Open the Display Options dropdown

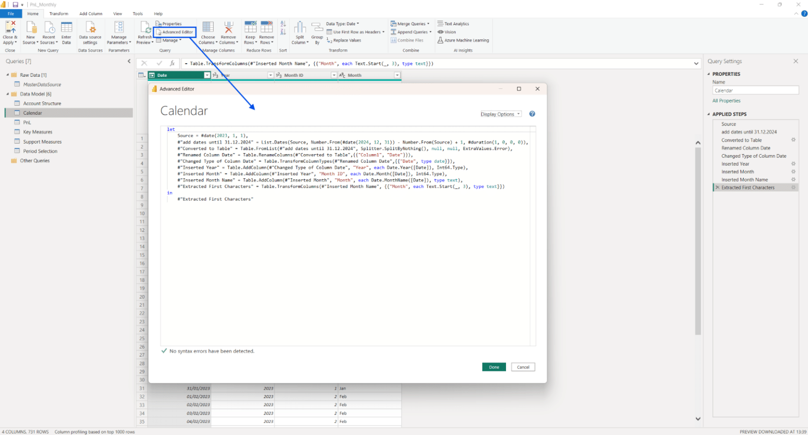[x=500, y=114]
